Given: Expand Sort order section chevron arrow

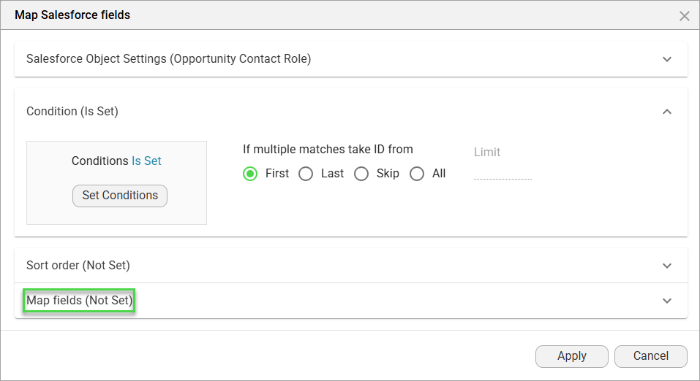Looking at the screenshot, I should coord(666,266).
